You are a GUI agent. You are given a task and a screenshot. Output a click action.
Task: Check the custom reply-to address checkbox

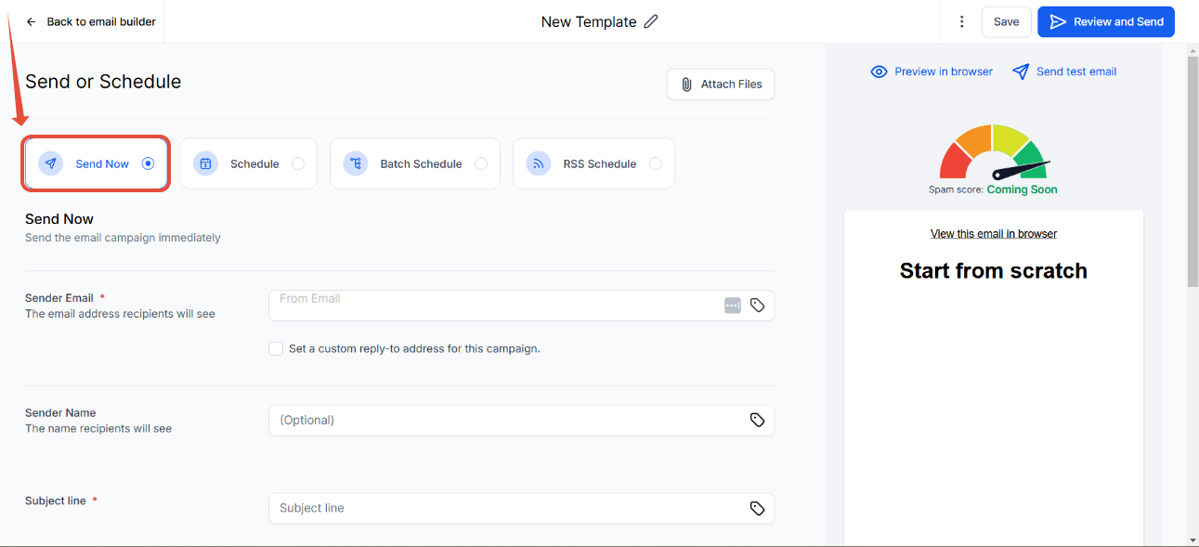pos(276,349)
